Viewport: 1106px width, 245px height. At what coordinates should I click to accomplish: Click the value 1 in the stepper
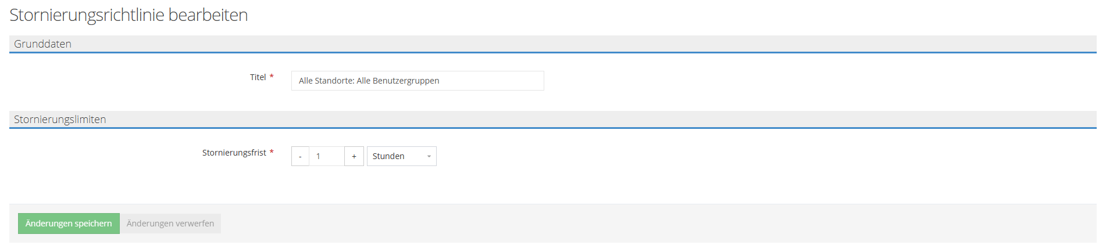318,156
